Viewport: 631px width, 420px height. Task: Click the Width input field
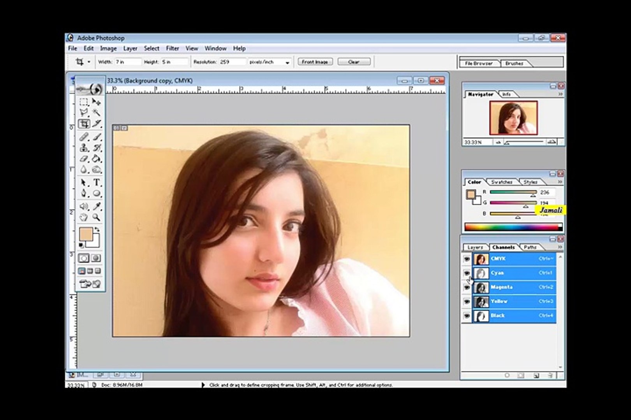click(127, 62)
